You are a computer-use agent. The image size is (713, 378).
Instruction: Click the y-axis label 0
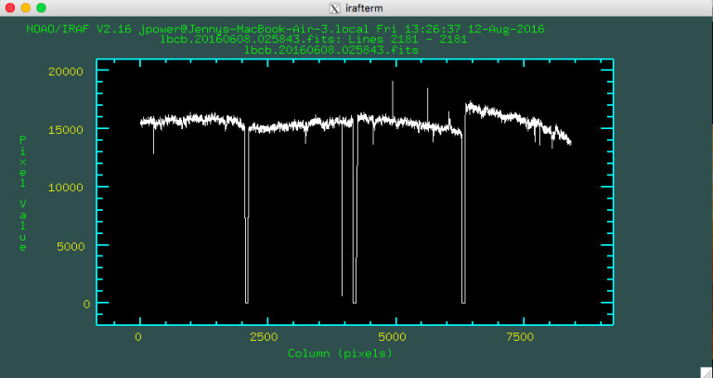86,304
